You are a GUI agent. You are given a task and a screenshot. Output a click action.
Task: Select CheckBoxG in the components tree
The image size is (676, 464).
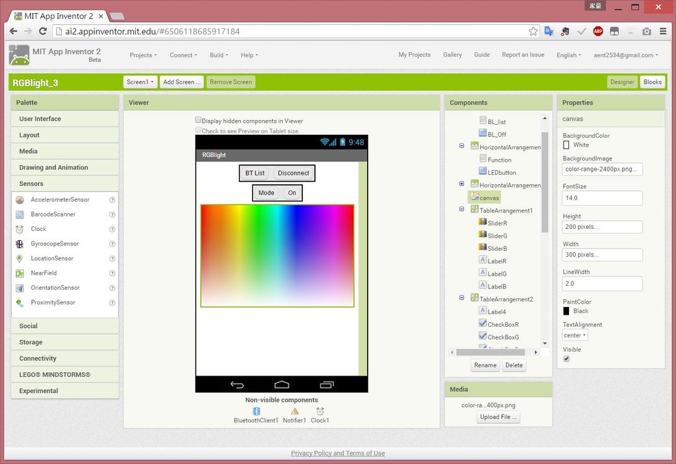499,337
